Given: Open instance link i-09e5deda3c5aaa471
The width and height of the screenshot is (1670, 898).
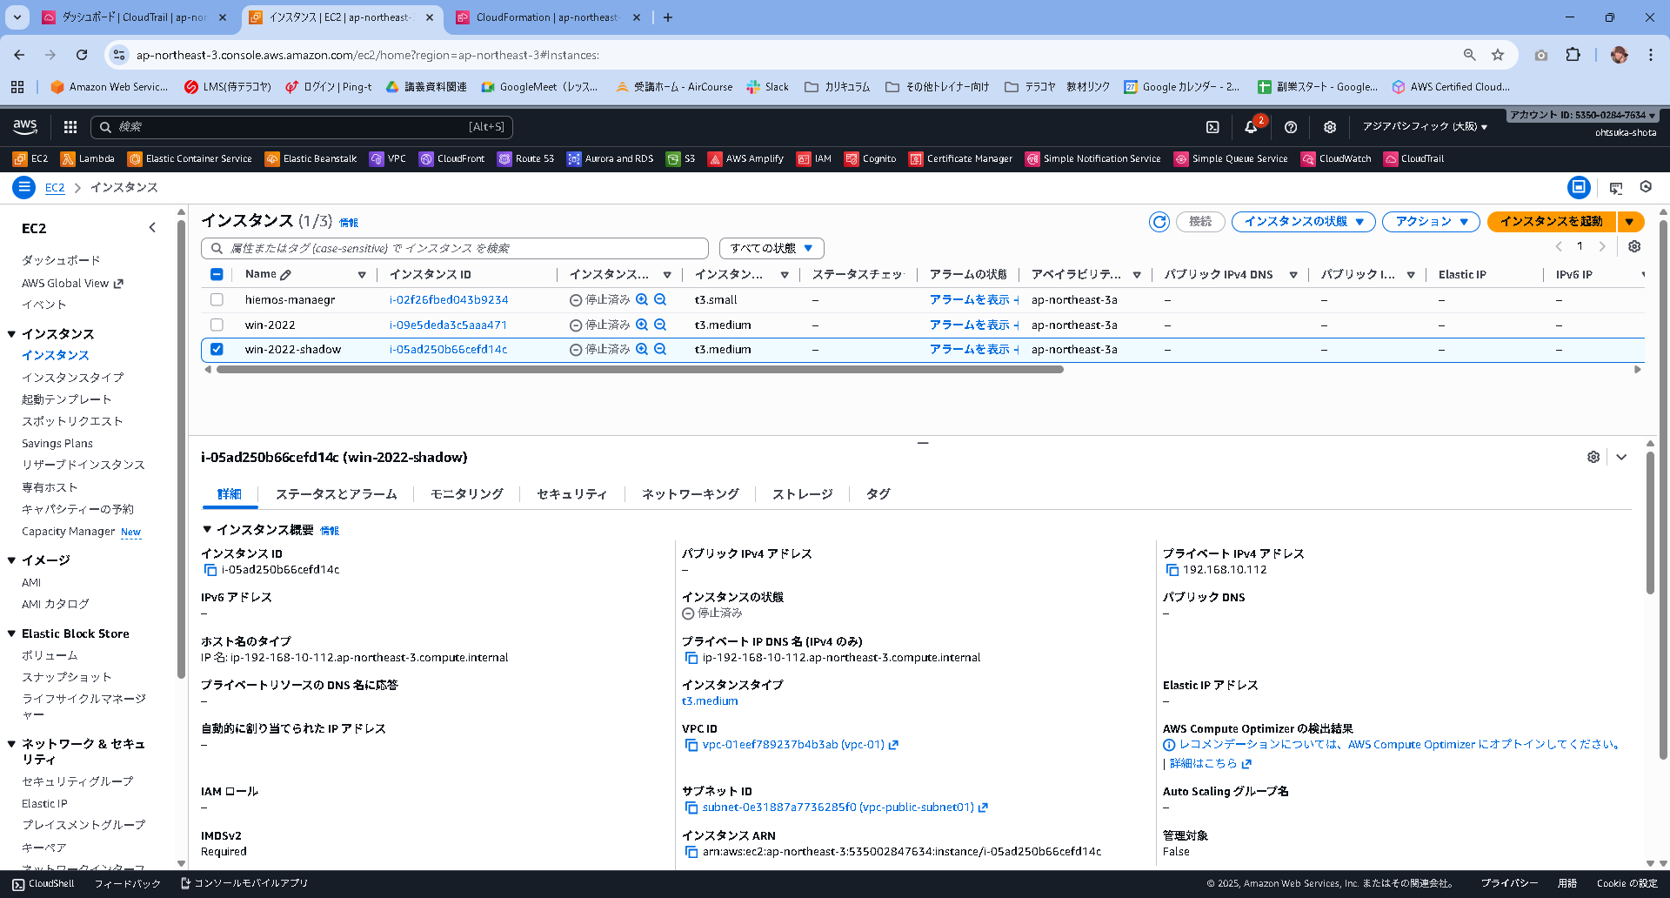Looking at the screenshot, I should coord(448,325).
